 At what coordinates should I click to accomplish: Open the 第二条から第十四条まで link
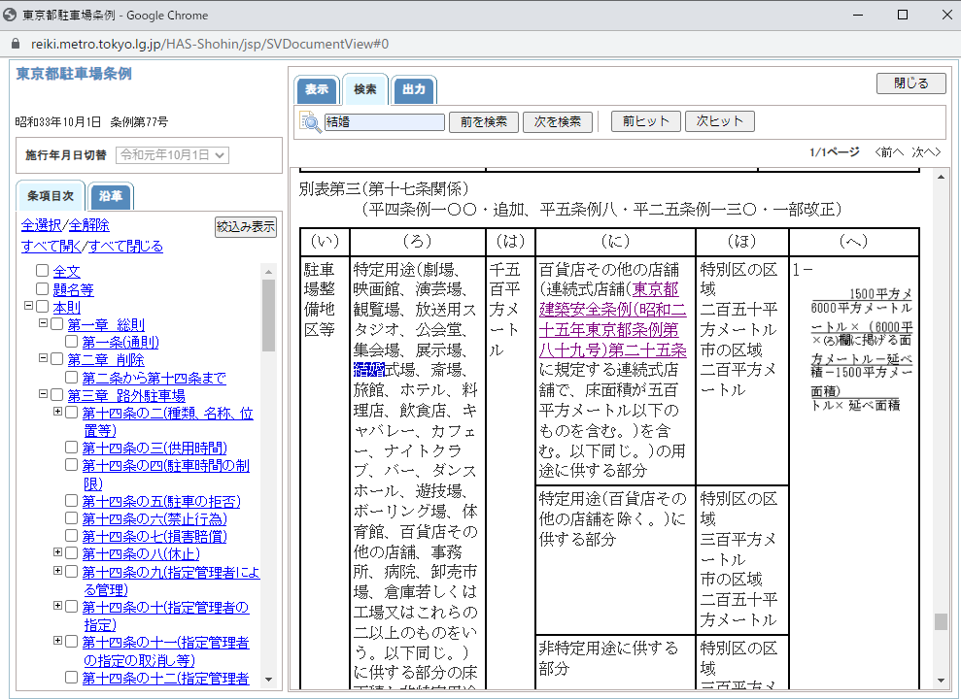coord(154,379)
